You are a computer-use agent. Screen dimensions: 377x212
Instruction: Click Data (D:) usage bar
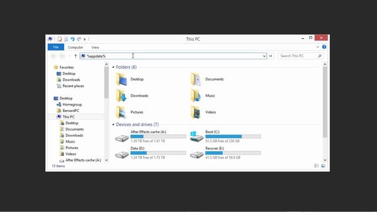[x=158, y=153]
